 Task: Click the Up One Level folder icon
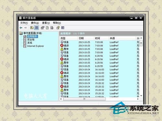(32, 28)
